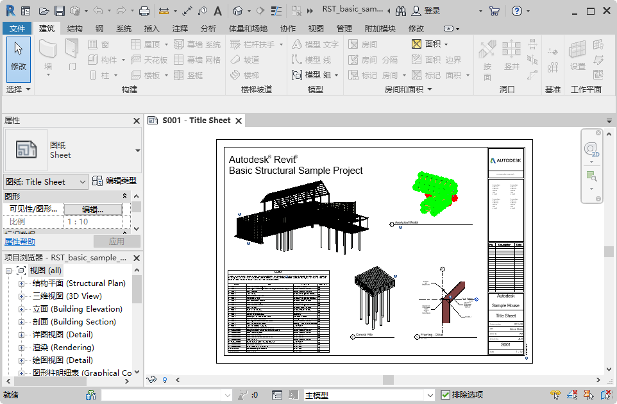Expand Structural Plan tree node
The width and height of the screenshot is (617, 404).
point(21,283)
